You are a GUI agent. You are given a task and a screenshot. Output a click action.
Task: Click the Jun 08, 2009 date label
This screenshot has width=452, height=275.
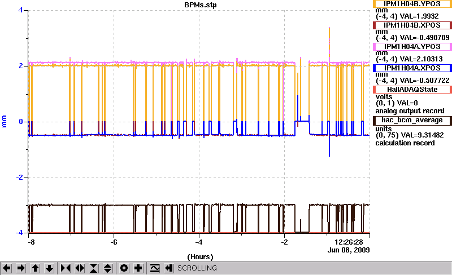click(349, 250)
